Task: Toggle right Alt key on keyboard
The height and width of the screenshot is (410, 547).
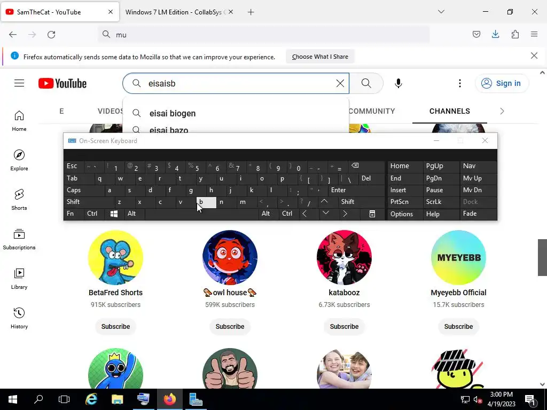Action: [268, 214]
